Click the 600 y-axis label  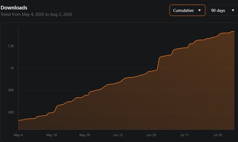(x=11, y=112)
